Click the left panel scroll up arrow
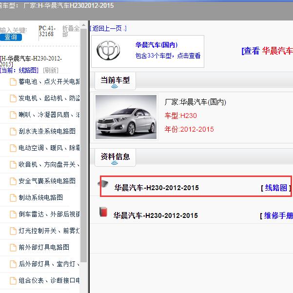Screen dimensions: 293x293 83,25
